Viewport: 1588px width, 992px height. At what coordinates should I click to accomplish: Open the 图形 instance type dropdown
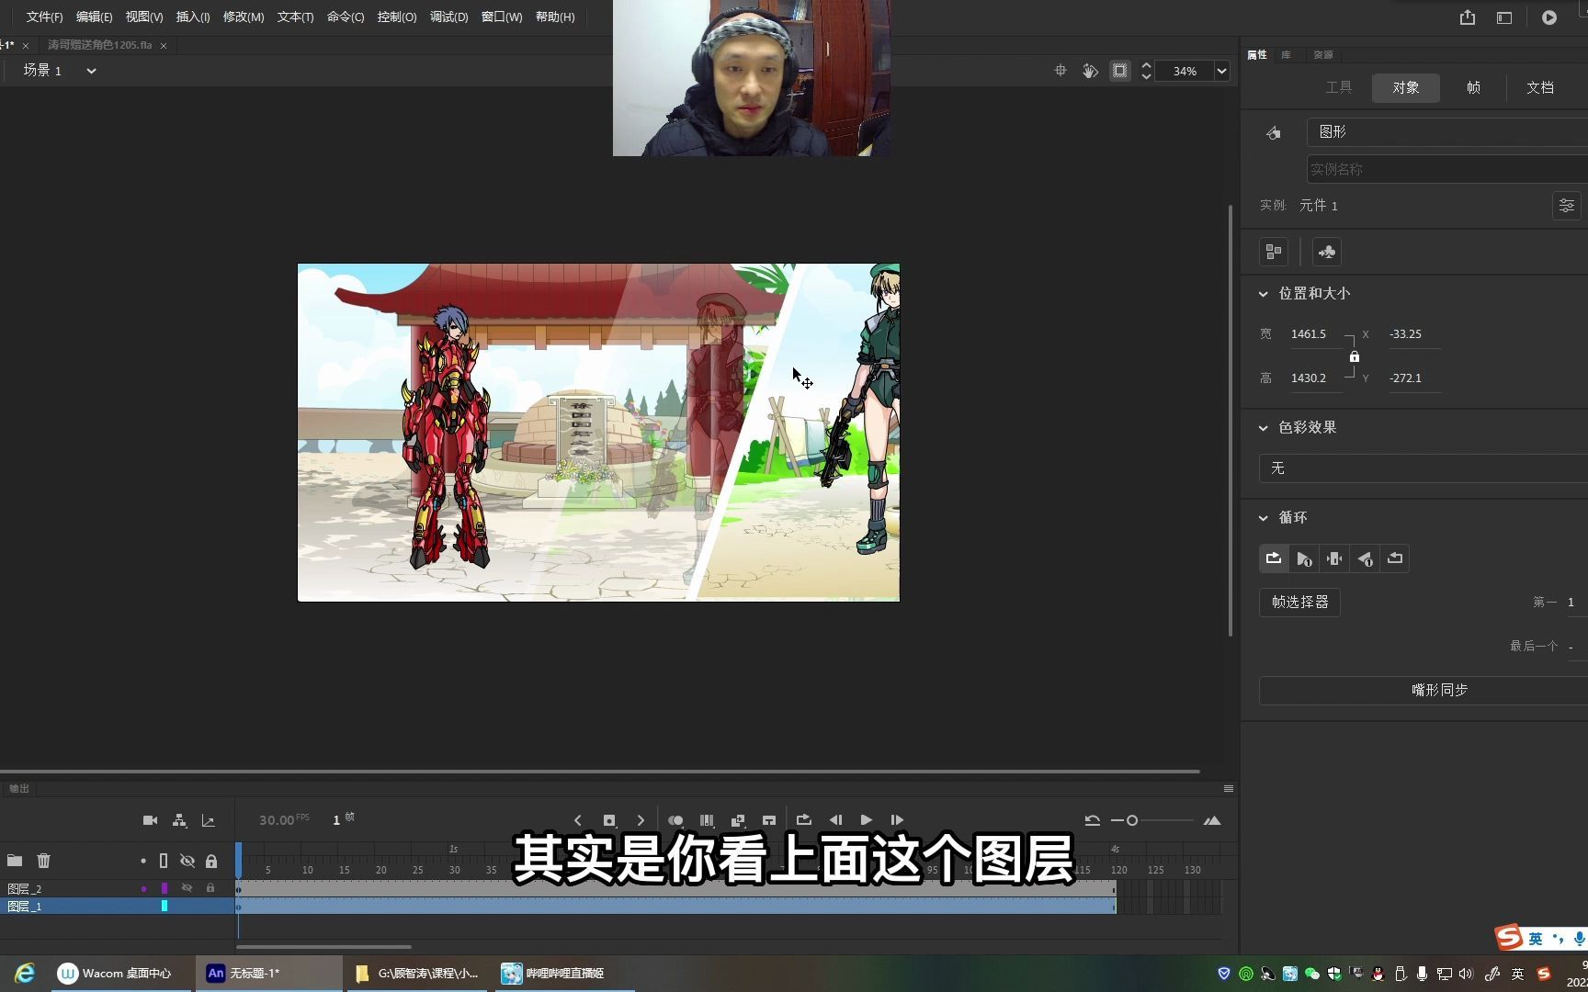coord(1447,132)
